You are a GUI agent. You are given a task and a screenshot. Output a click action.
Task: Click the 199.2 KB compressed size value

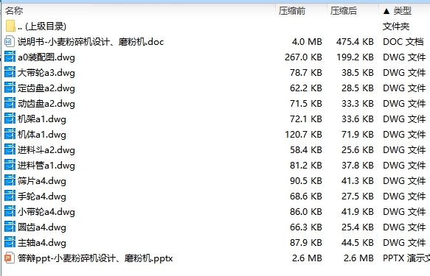click(355, 57)
